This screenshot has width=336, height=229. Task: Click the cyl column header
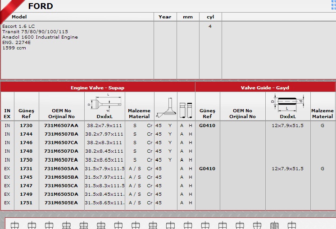point(210,17)
